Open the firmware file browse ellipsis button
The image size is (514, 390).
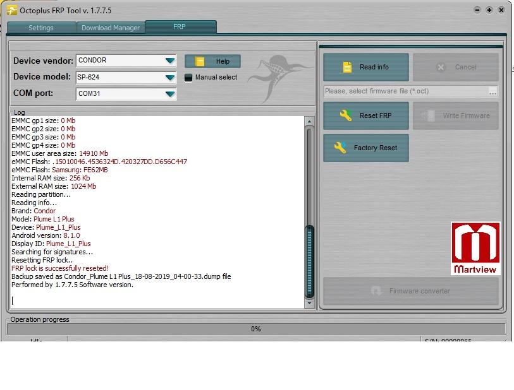pos(493,92)
